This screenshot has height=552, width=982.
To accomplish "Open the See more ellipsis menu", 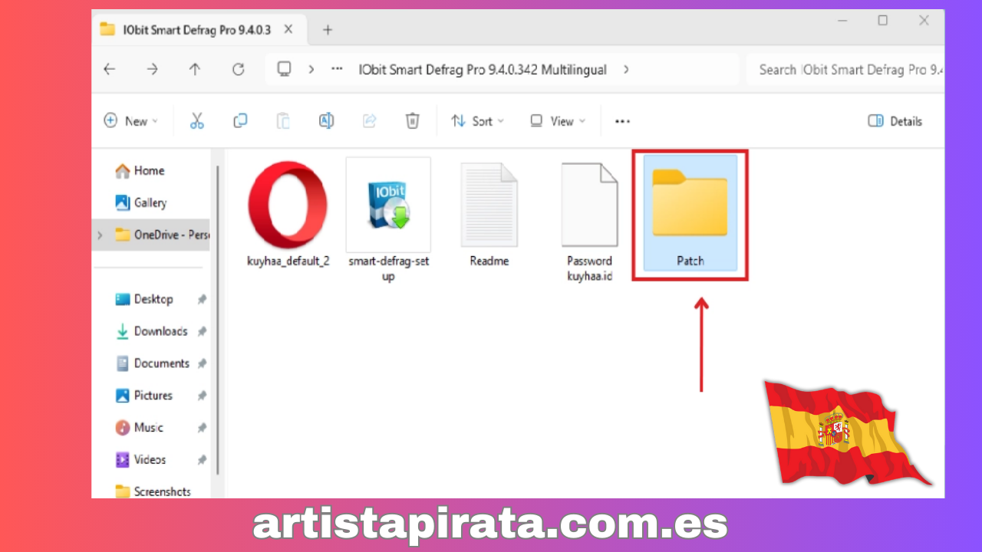I will [622, 121].
